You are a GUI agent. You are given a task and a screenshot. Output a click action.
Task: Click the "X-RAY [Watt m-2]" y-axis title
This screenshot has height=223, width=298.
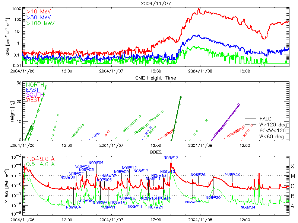(x=7, y=185)
